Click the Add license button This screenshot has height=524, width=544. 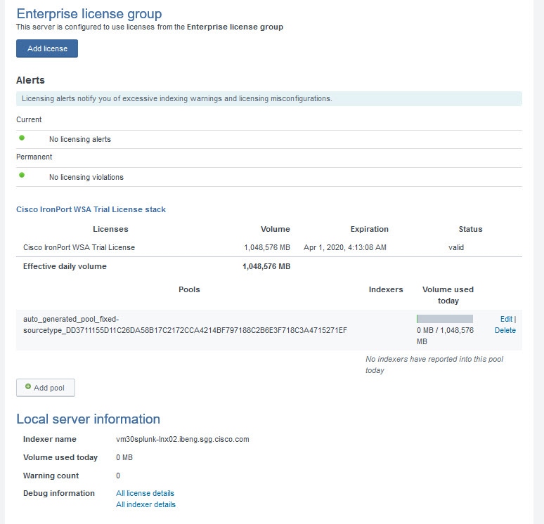[x=47, y=48]
